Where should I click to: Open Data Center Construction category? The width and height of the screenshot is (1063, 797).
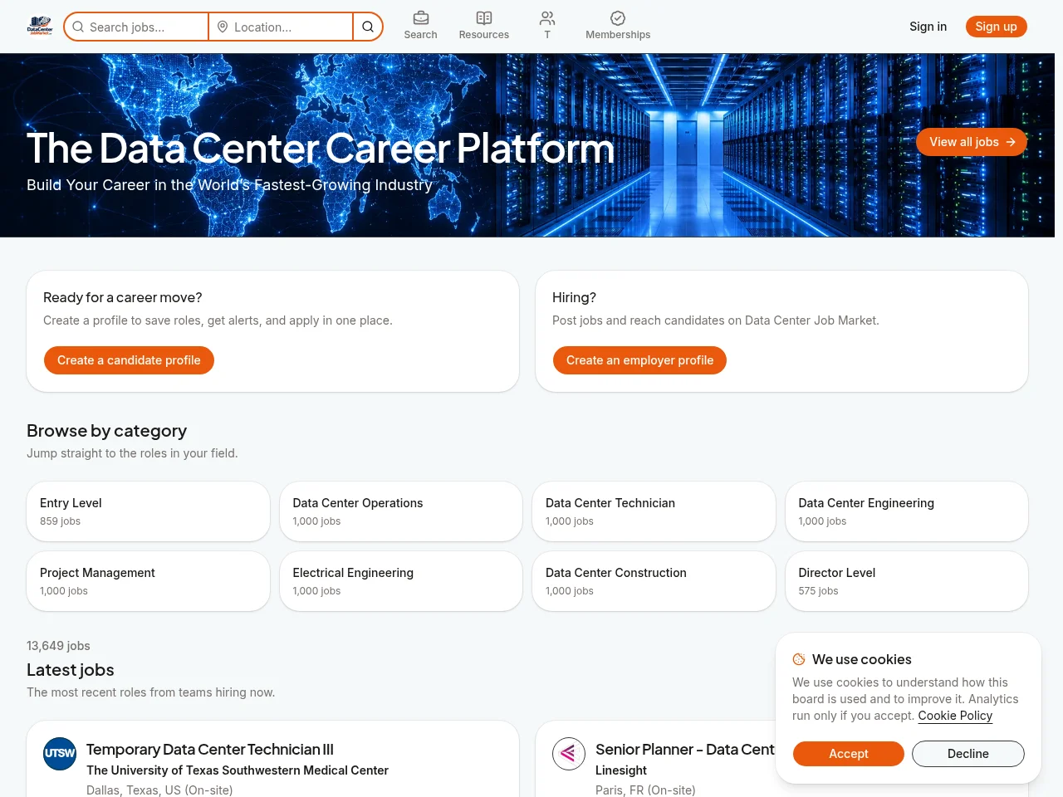[x=654, y=581]
